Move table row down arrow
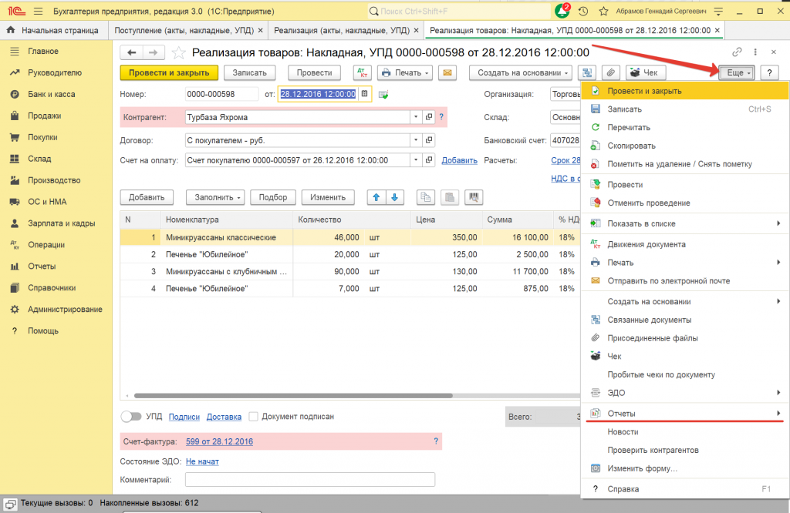The height and width of the screenshot is (513, 790). pyautogui.click(x=395, y=198)
